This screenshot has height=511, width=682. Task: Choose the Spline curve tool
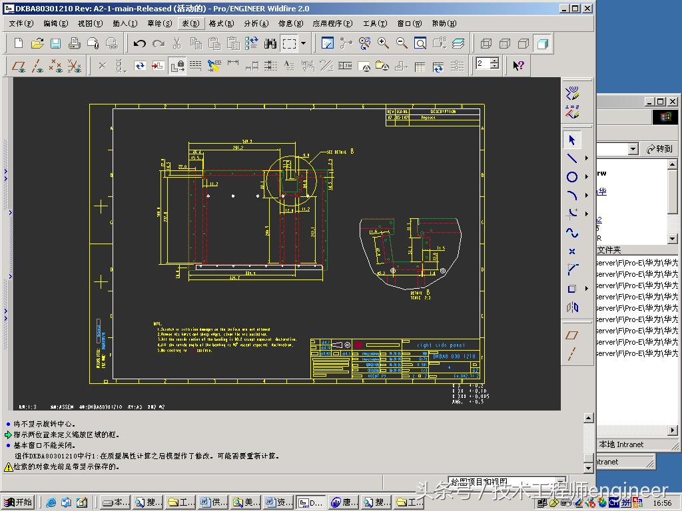coord(572,233)
